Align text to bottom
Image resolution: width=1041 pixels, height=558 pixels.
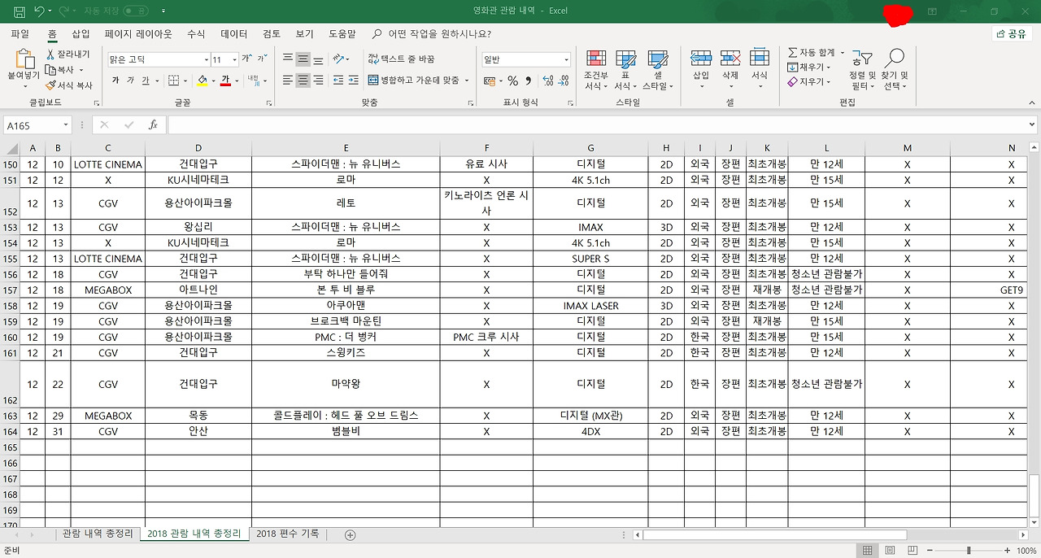tap(319, 59)
